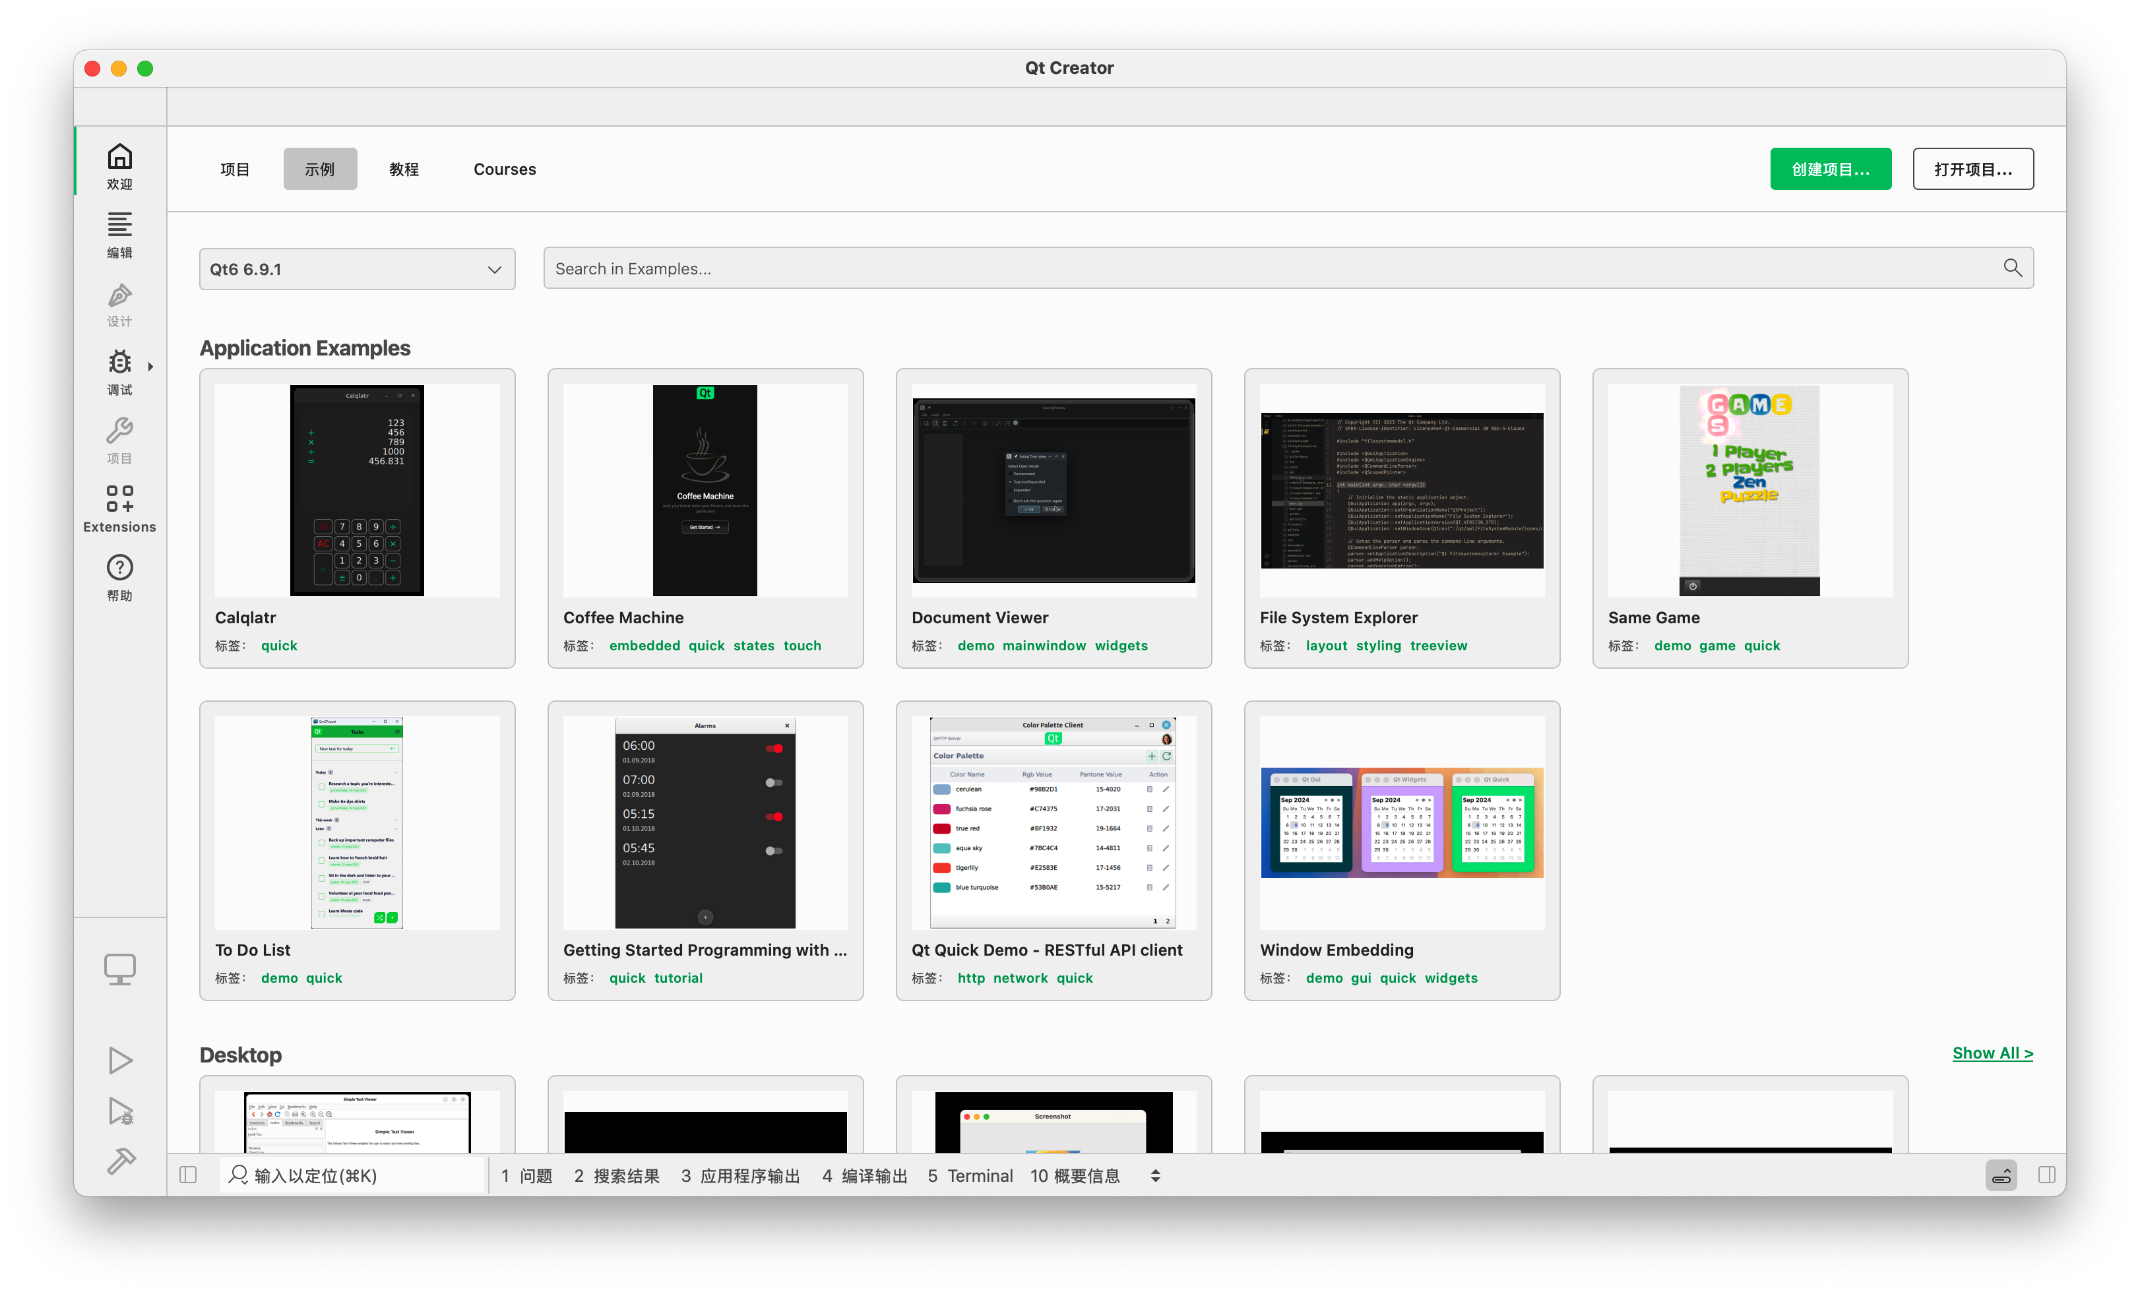
Task: Click the To Do List example title
Action: [253, 950]
